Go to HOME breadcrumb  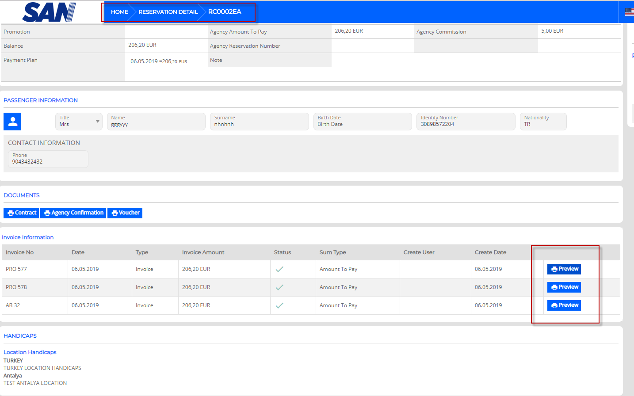(x=119, y=12)
